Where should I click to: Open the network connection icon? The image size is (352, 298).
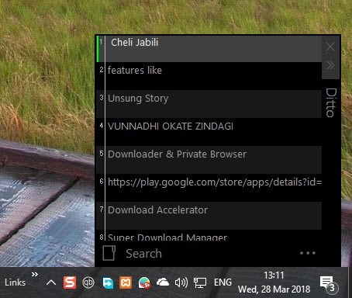pos(200,282)
